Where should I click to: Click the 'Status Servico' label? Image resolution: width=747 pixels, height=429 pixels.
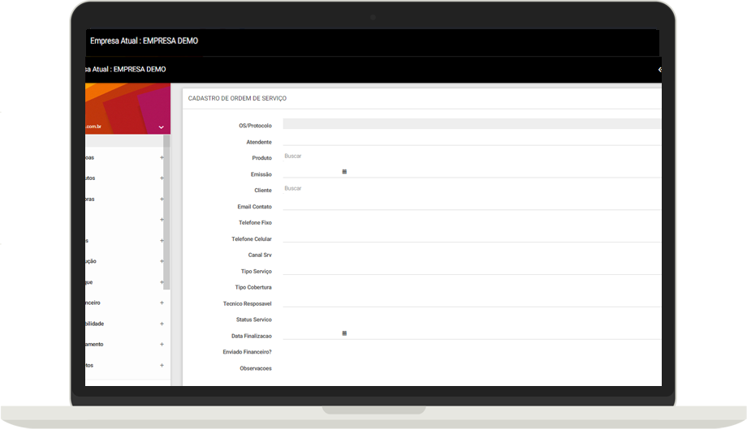pos(253,320)
